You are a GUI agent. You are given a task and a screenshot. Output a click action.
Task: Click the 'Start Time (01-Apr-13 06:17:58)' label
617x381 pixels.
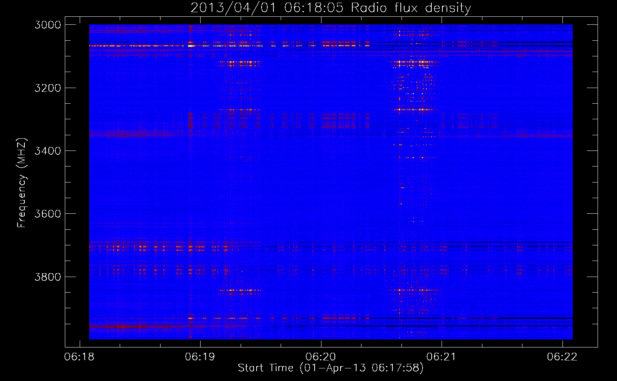click(x=331, y=368)
